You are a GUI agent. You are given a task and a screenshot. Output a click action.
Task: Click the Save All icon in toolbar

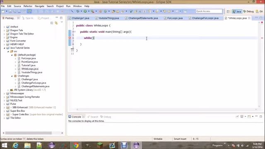coord(15,11)
